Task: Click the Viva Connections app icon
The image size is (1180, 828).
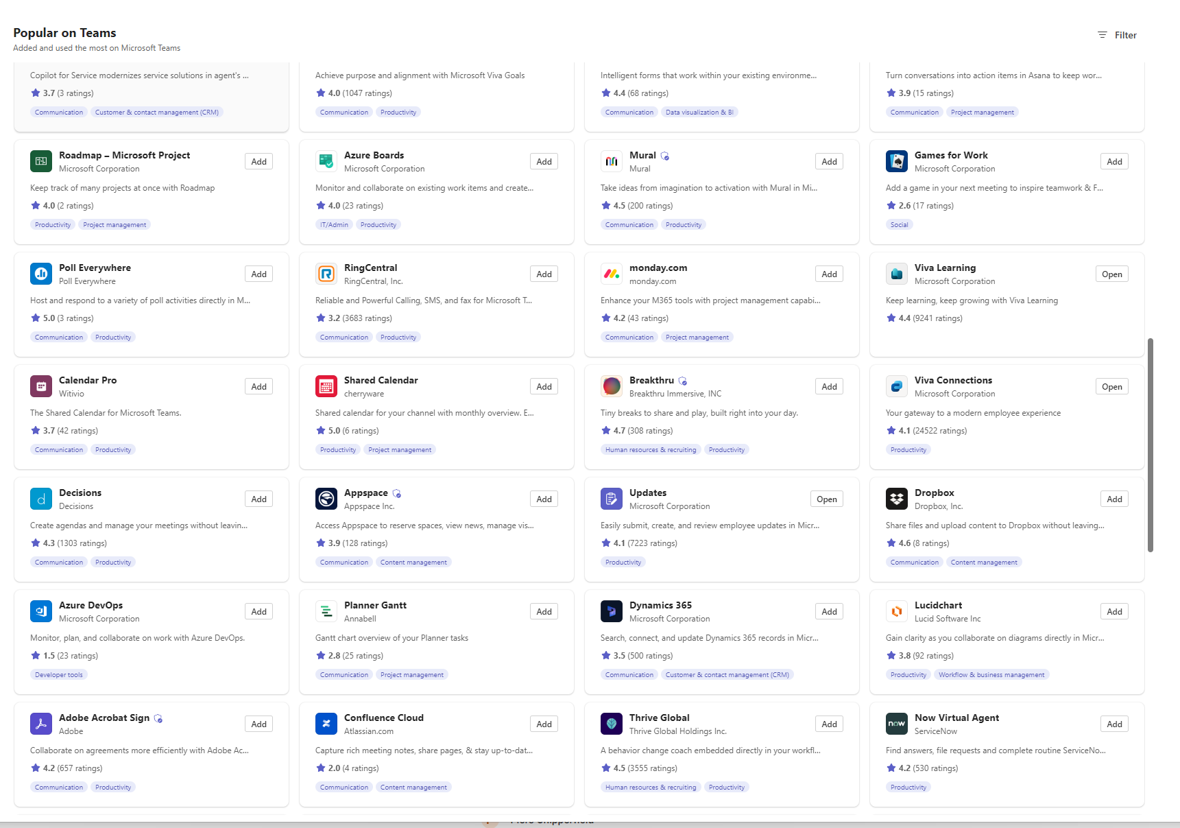Action: tap(897, 386)
